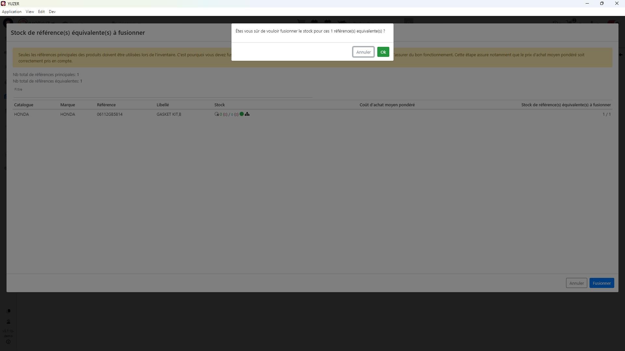Select reference 06112GB5814 in the row
This screenshot has width=625, height=351.
pyautogui.click(x=110, y=114)
